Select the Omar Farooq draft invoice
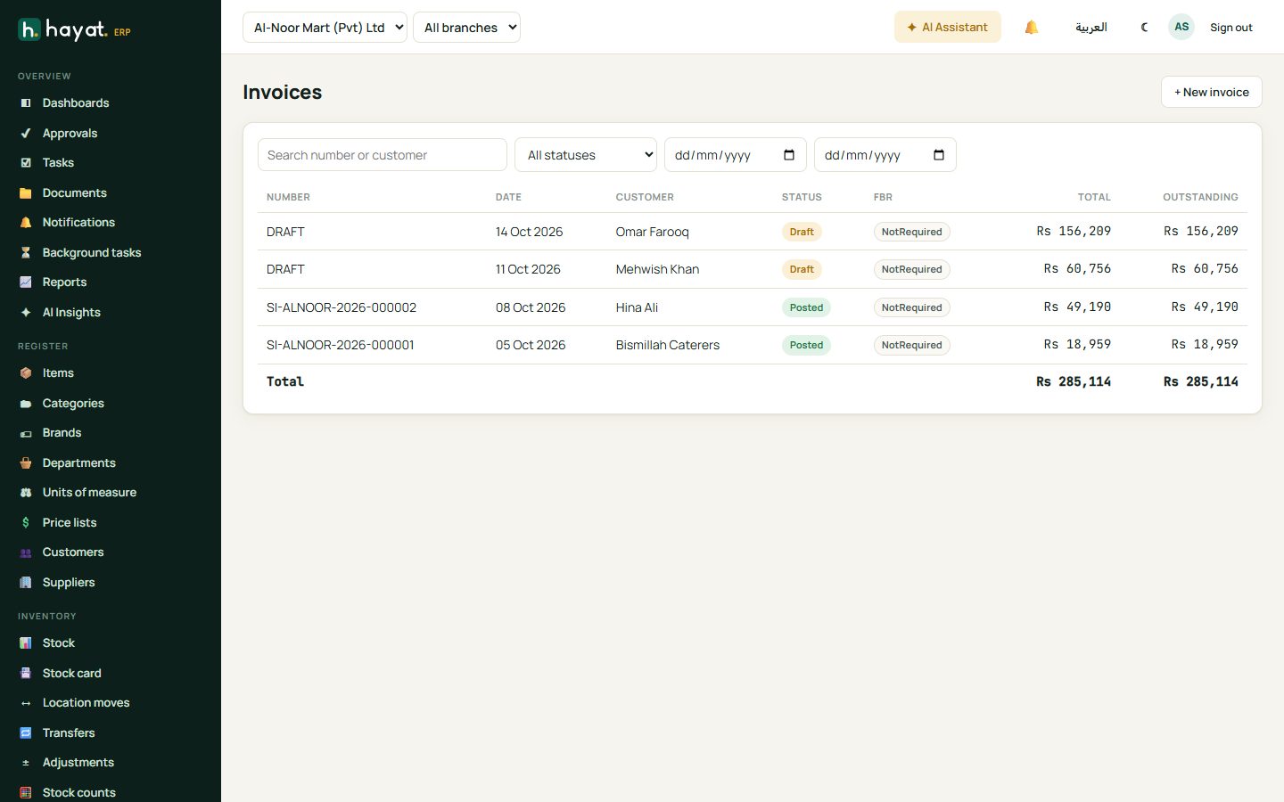 pos(753,232)
